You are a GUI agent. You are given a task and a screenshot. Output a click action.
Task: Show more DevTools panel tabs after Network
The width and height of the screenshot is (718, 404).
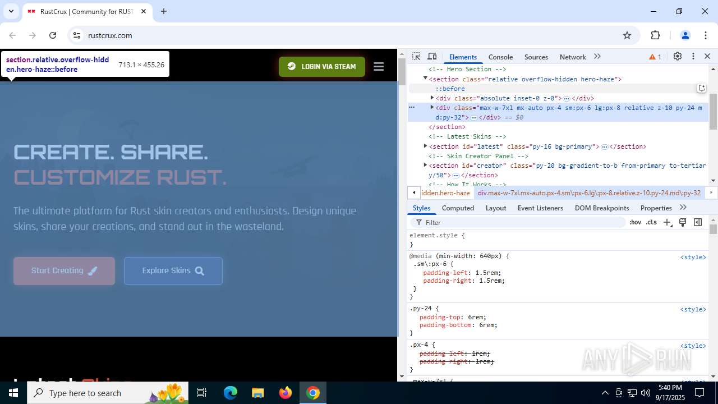point(597,57)
